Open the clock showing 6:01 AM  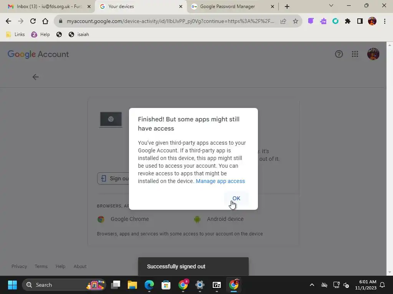tap(366, 285)
